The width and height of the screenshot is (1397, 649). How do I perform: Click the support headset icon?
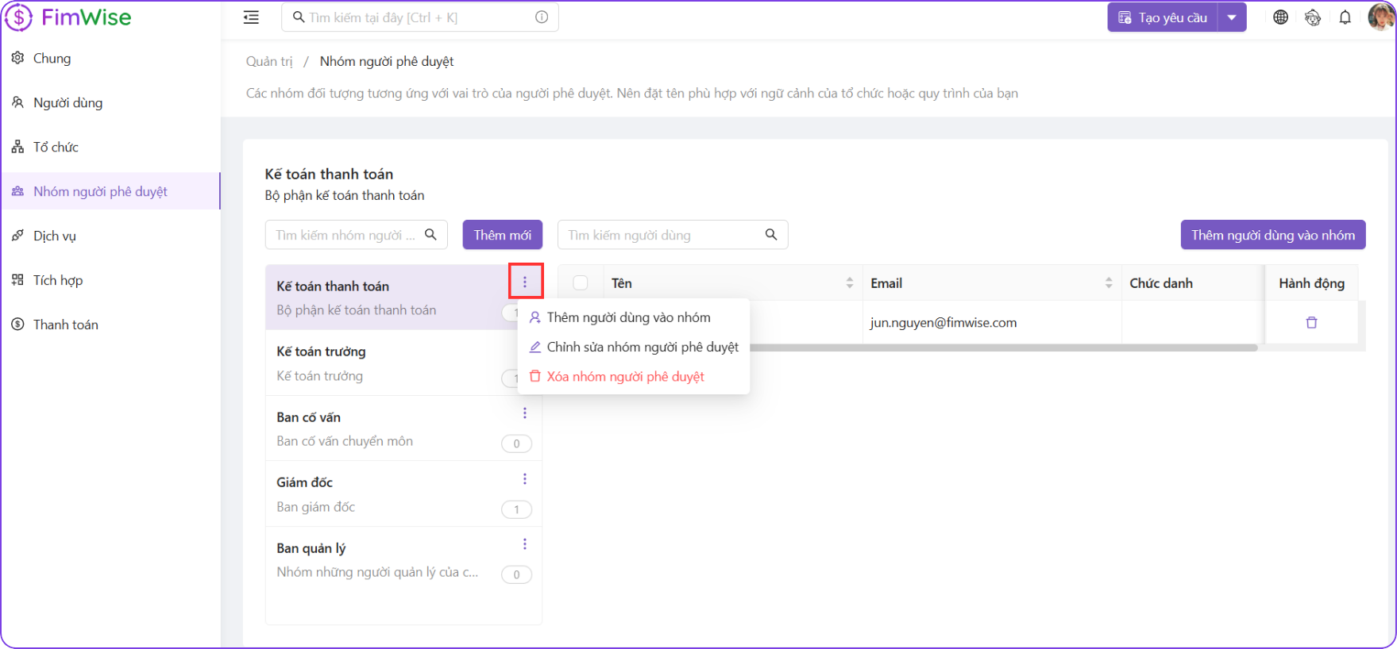pos(1313,17)
